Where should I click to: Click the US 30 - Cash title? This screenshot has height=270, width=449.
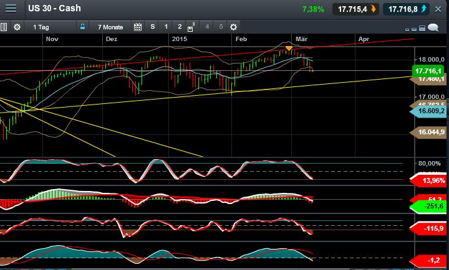tap(54, 8)
